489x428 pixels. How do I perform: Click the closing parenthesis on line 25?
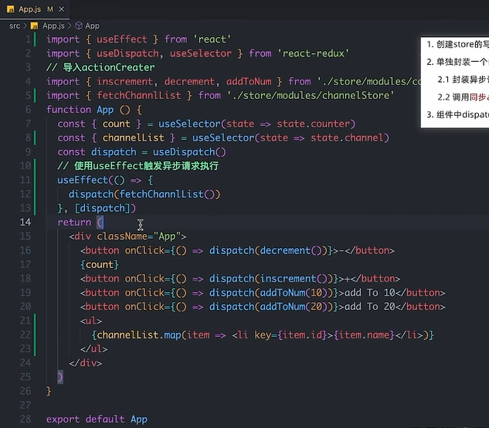[x=60, y=377]
